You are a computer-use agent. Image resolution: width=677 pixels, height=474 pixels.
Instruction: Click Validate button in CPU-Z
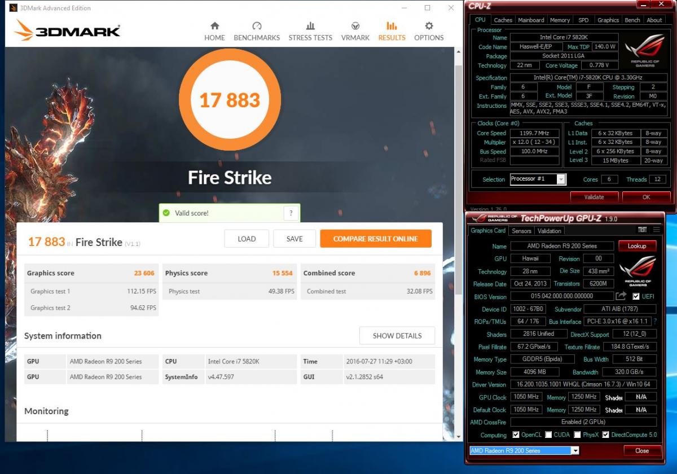pos(594,197)
